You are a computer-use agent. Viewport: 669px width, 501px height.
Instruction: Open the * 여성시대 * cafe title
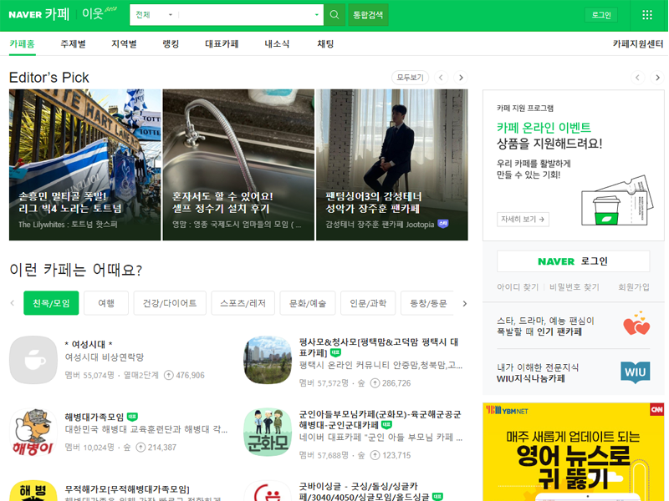click(89, 344)
